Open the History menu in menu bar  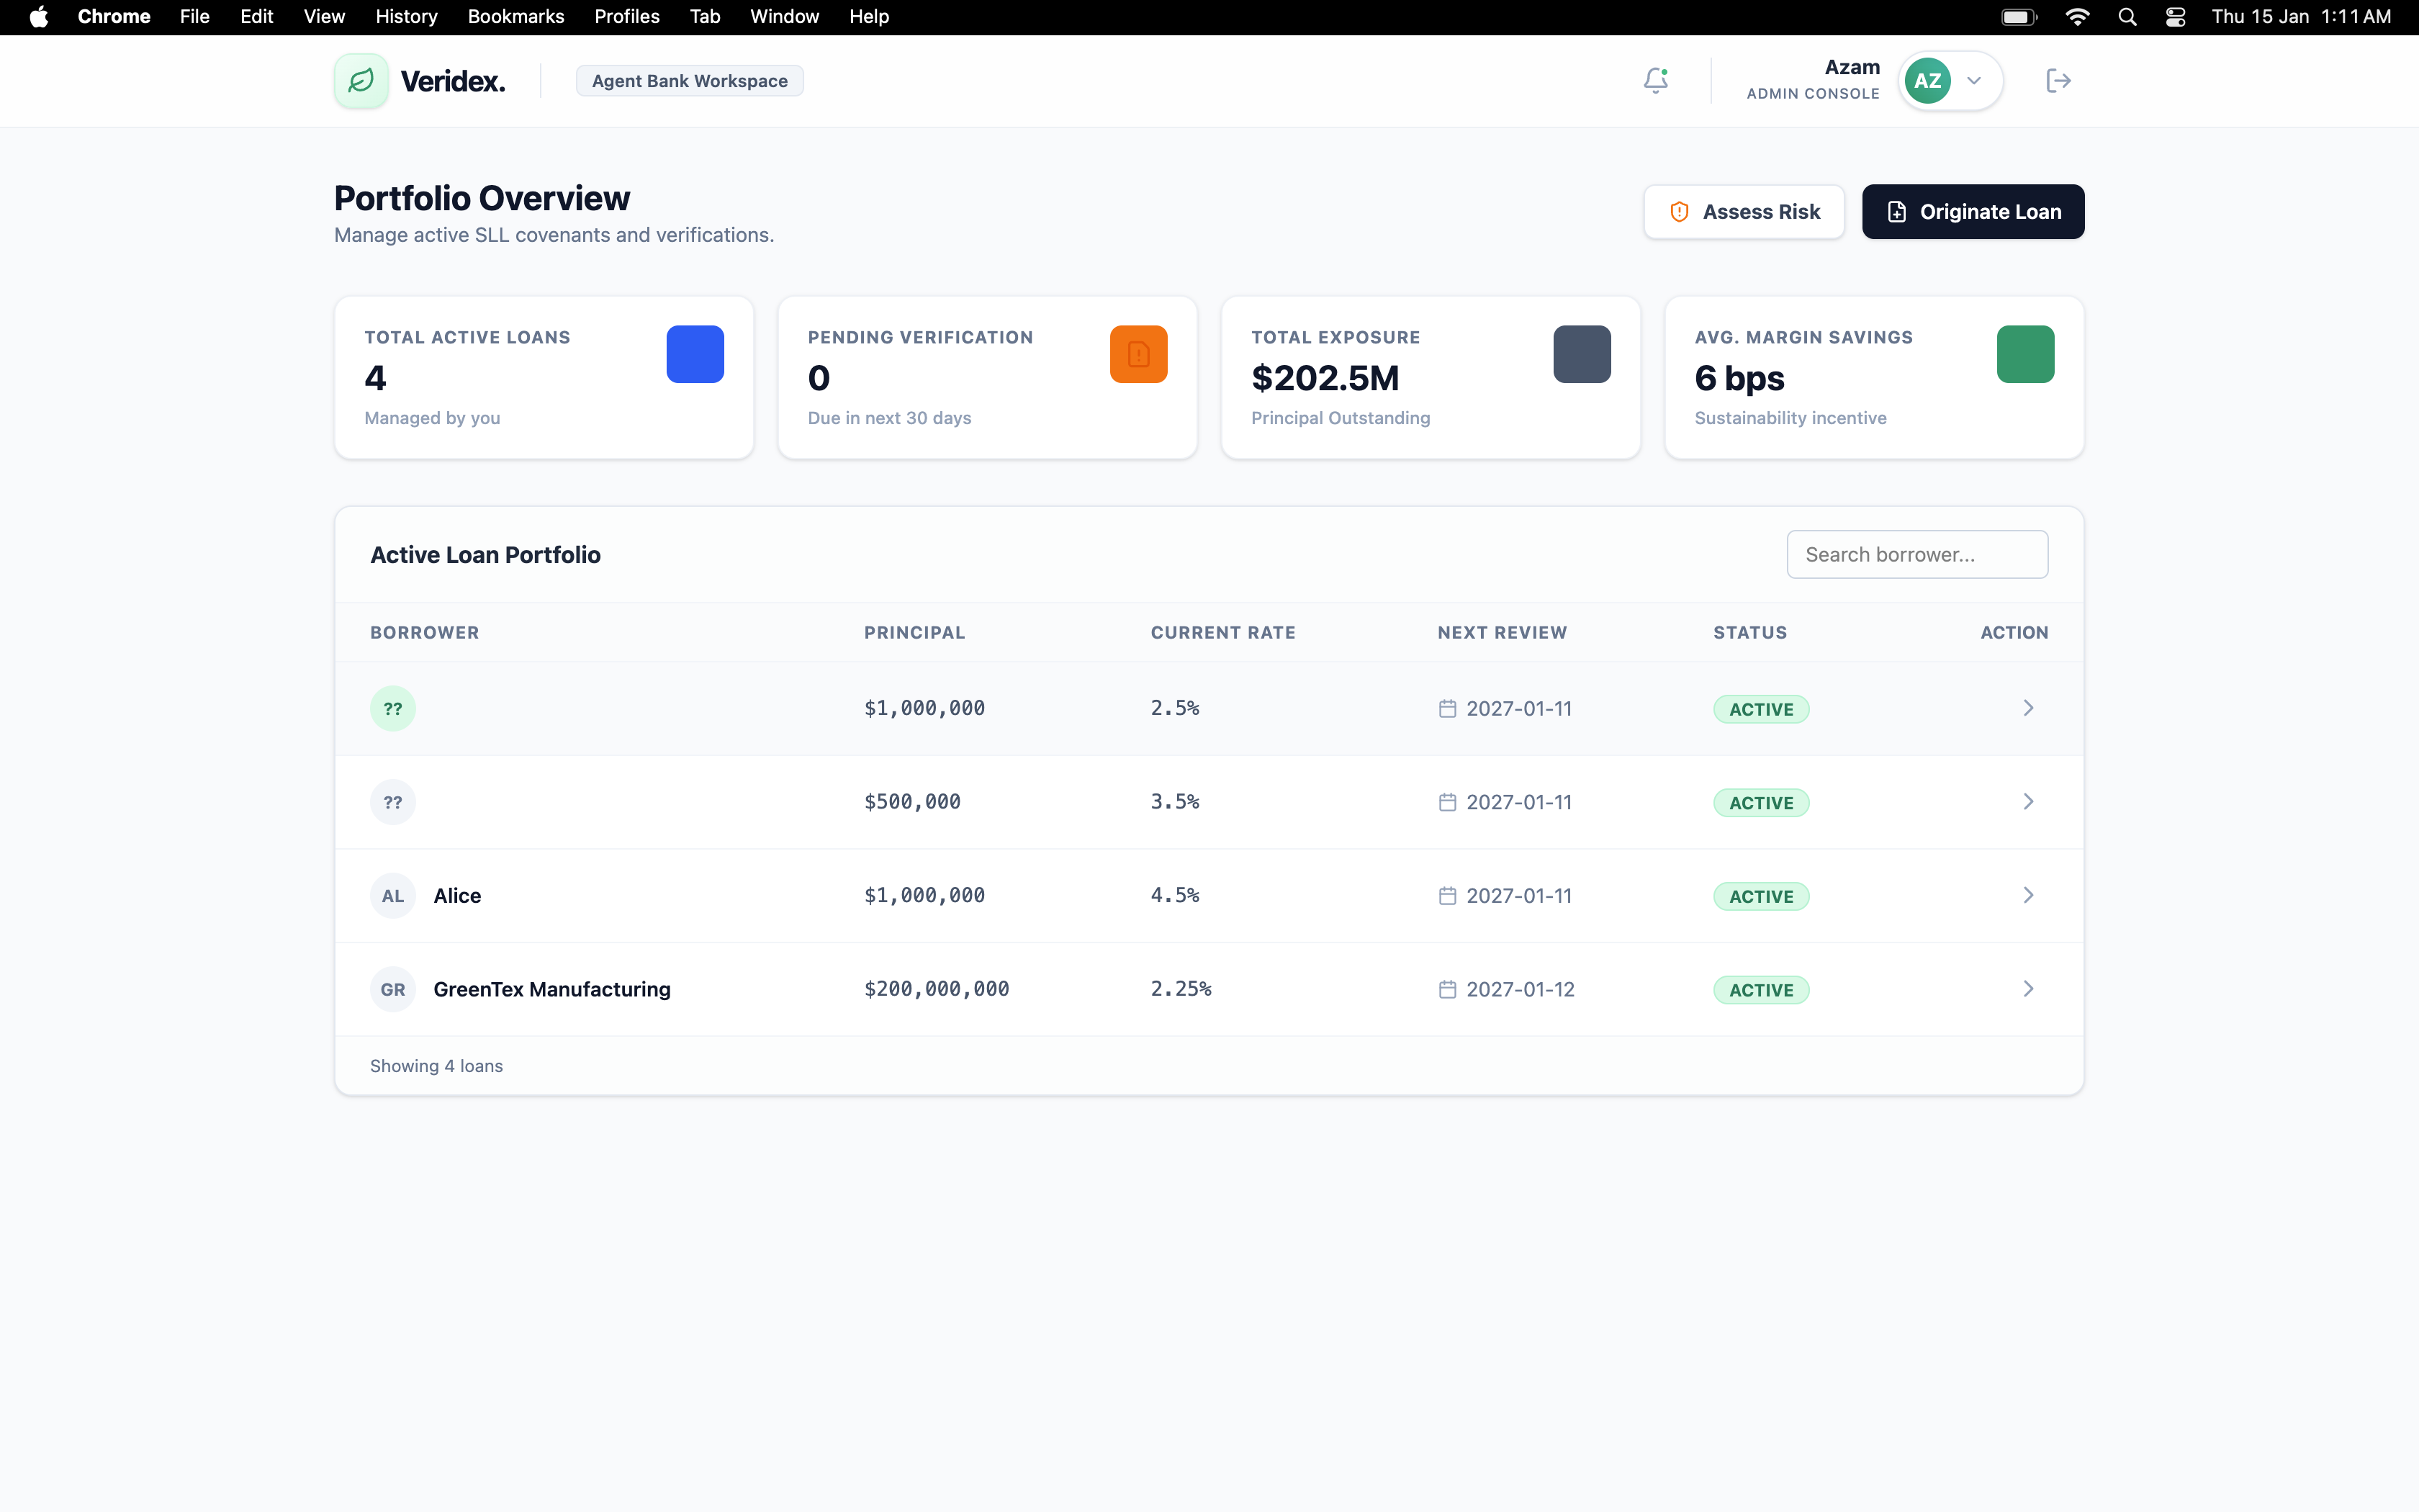[x=406, y=17]
